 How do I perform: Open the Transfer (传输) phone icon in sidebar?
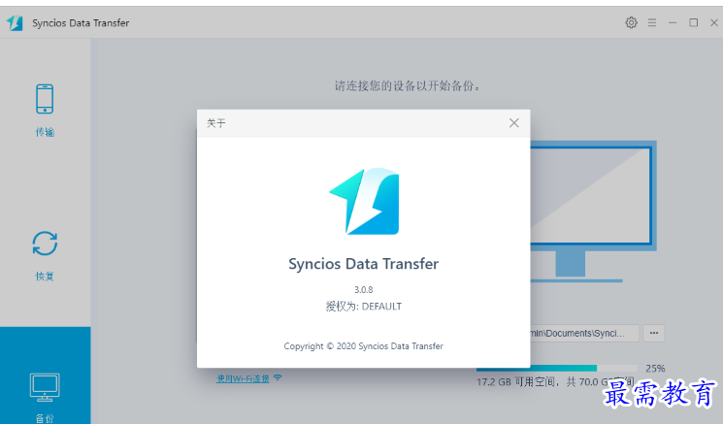(45, 99)
